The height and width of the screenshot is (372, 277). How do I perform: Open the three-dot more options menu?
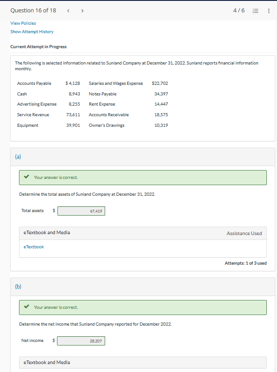269,10
